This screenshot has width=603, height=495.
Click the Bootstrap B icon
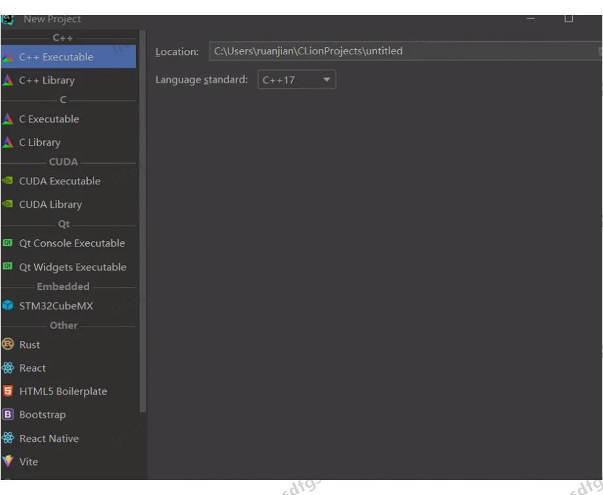pos(8,414)
